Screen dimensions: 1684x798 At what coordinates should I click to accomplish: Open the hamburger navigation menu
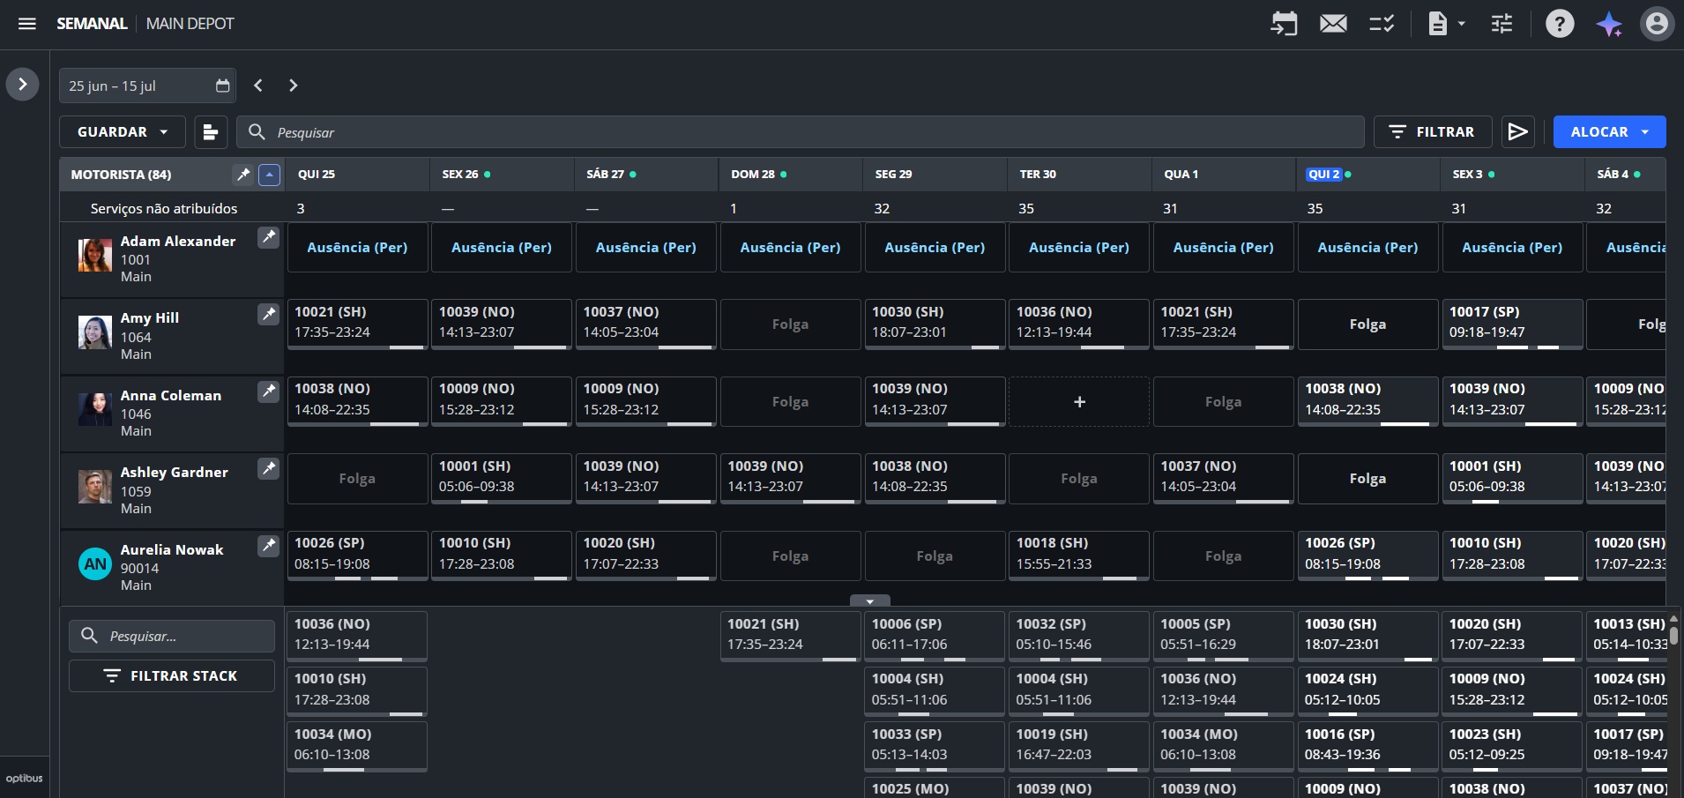point(27,24)
